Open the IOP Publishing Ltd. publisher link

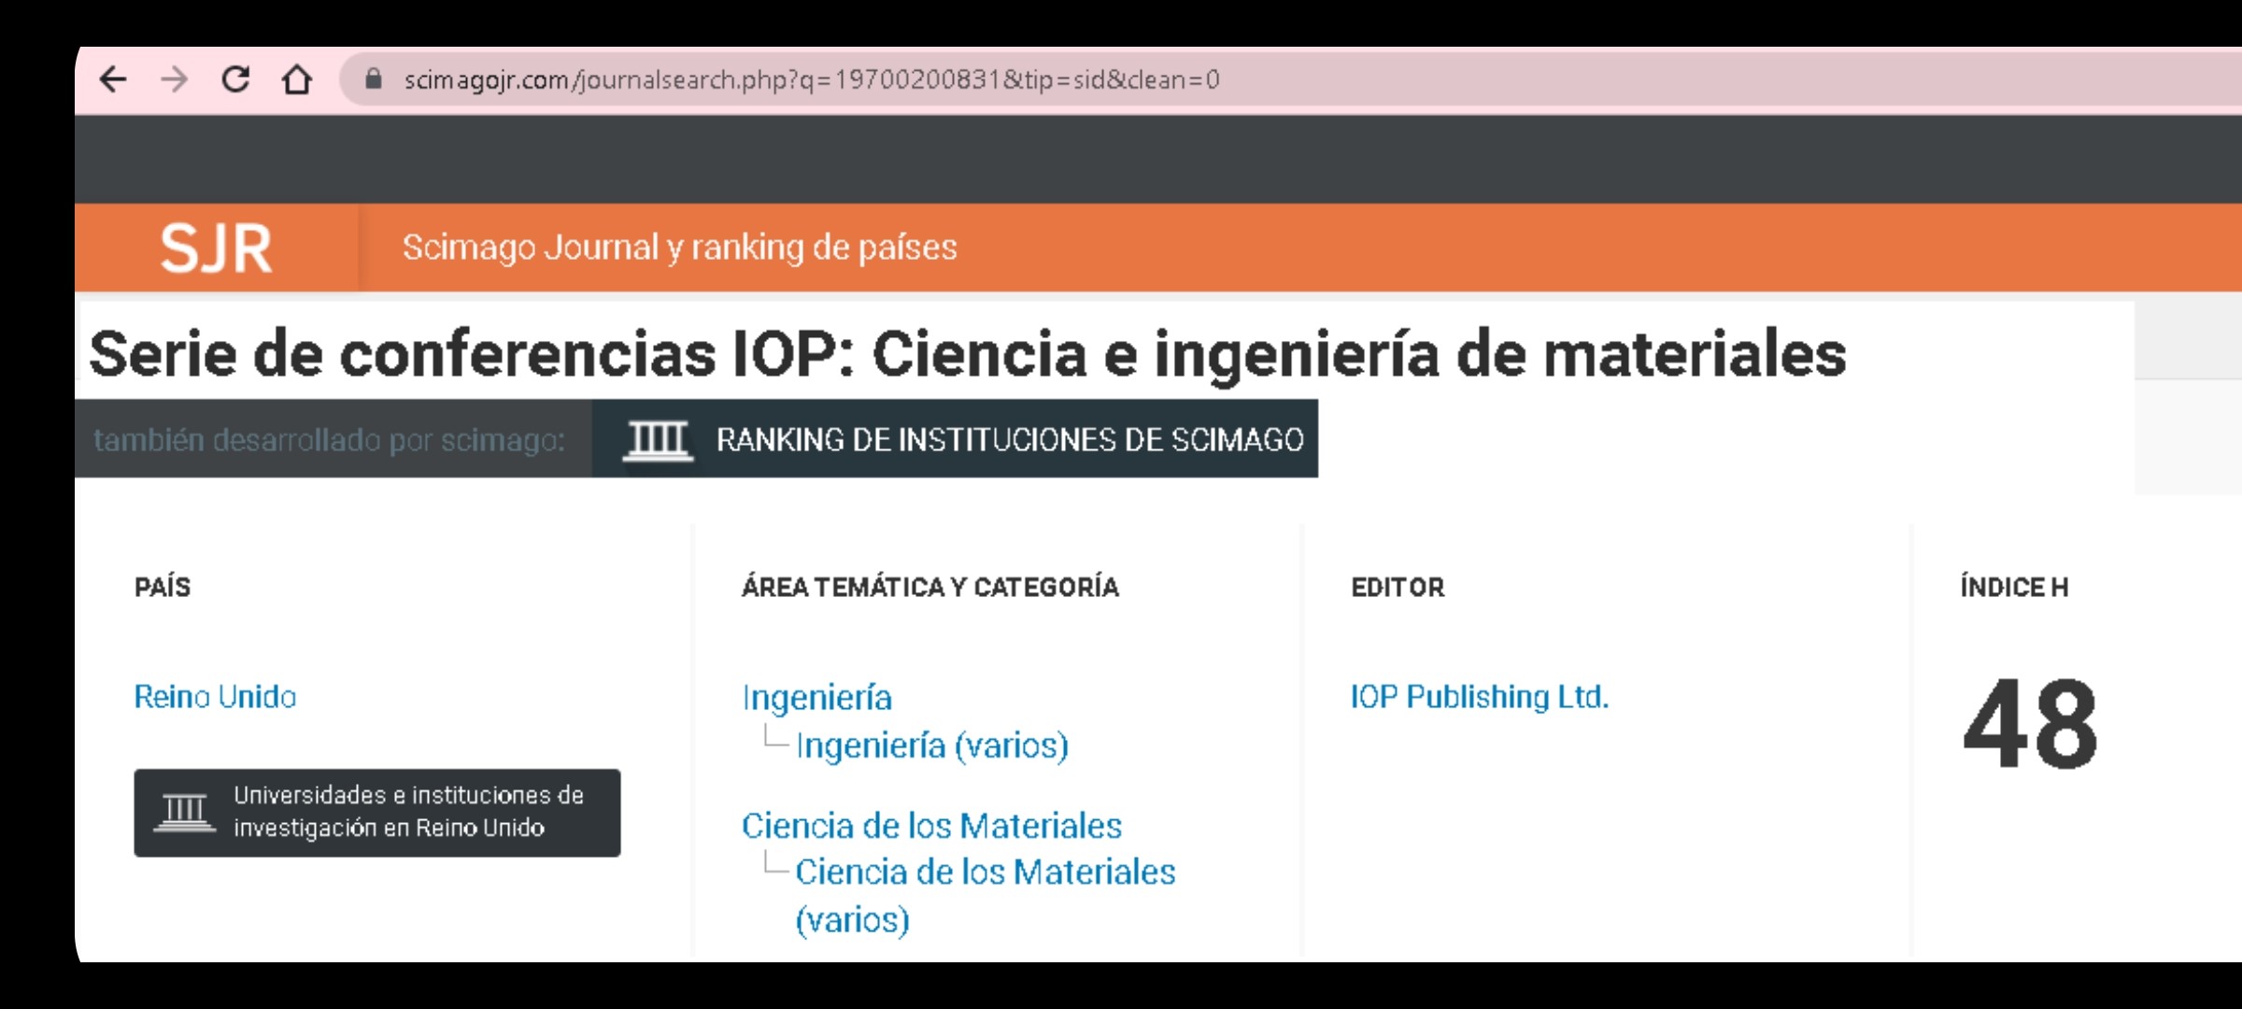click(x=1480, y=697)
